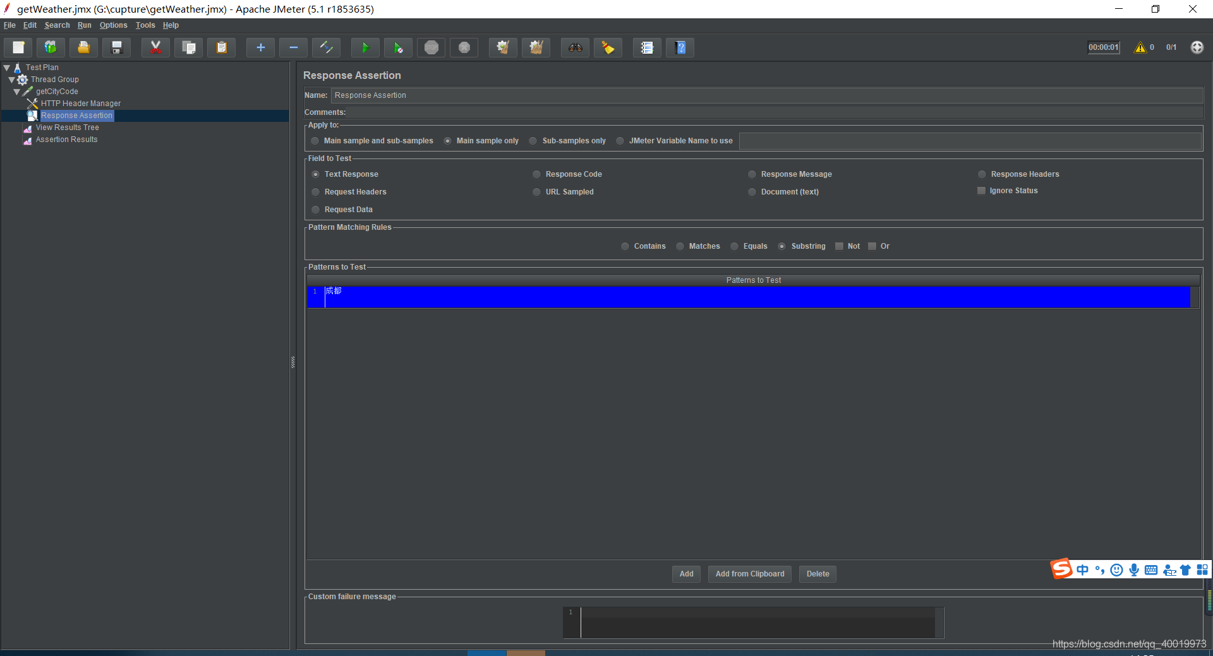The height and width of the screenshot is (656, 1213).
Task: Click the Stop test icon
Action: tap(431, 47)
